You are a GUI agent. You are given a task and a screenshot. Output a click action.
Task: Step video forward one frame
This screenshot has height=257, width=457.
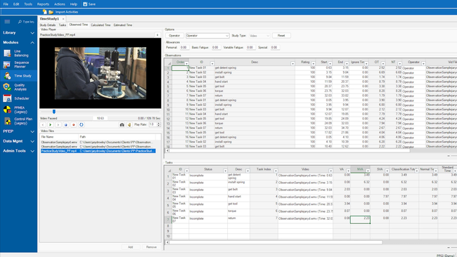point(58,124)
